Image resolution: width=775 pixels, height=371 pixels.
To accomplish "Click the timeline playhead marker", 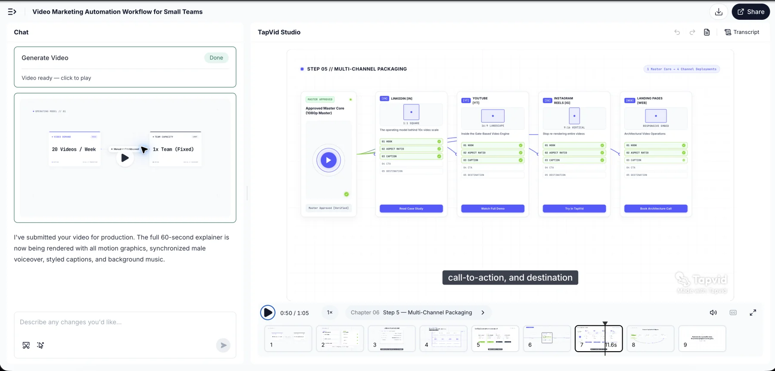I will (x=605, y=324).
